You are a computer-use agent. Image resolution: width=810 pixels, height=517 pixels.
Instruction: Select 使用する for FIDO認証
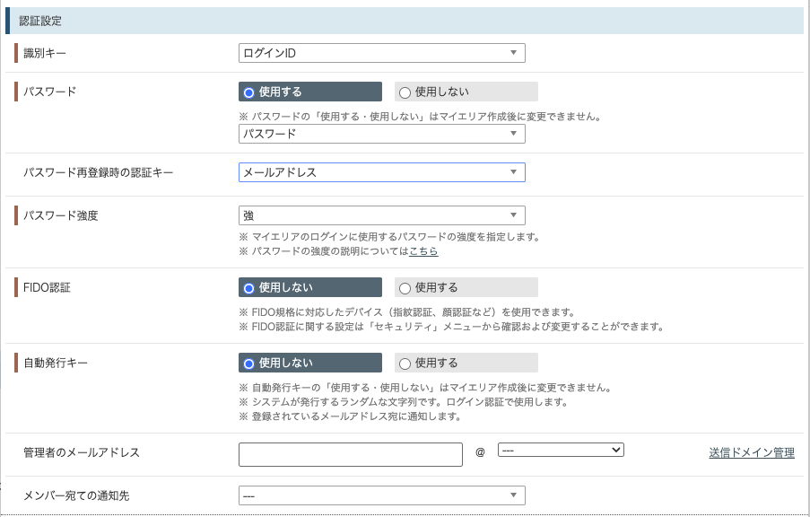pyautogui.click(x=466, y=287)
